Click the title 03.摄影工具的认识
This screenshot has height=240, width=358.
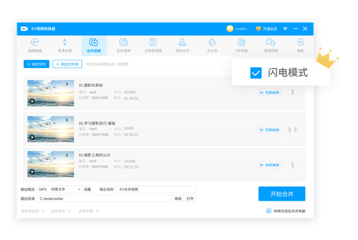point(94,155)
